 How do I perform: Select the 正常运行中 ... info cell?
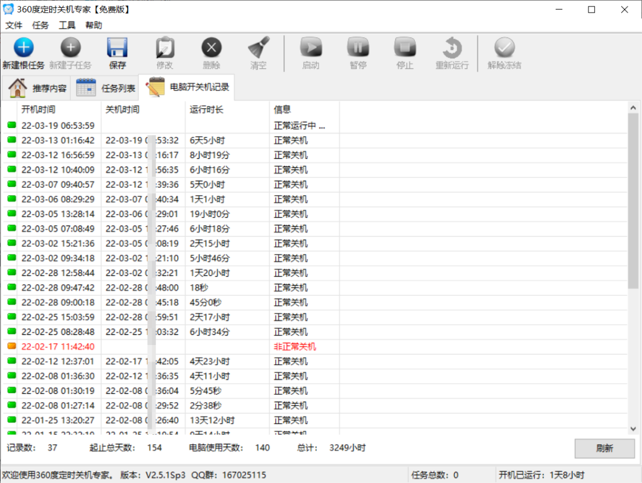click(x=299, y=126)
